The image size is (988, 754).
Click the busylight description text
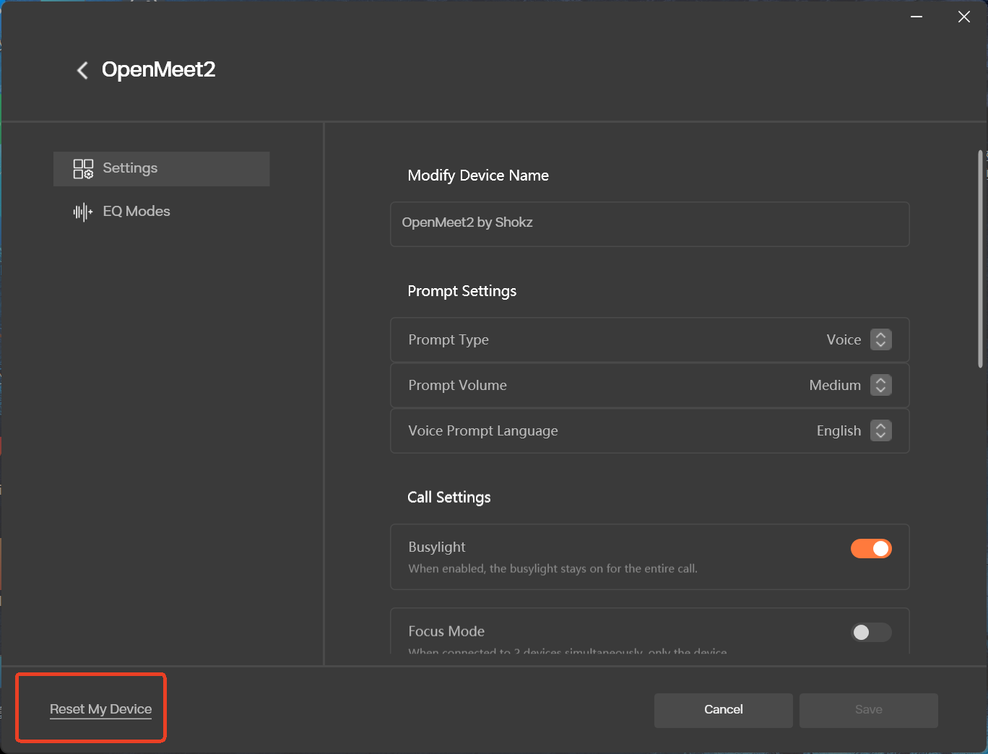(x=552, y=569)
